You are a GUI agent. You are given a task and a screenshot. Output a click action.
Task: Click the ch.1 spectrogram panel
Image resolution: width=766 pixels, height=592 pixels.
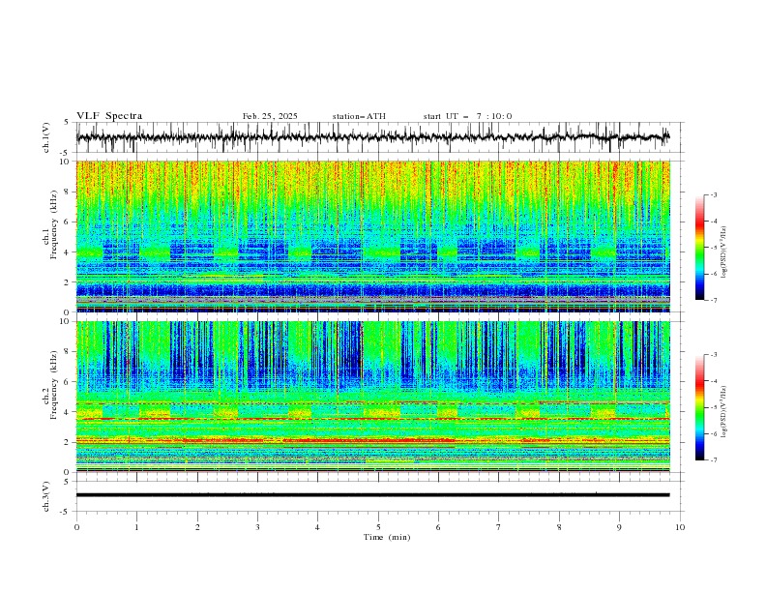[372, 236]
